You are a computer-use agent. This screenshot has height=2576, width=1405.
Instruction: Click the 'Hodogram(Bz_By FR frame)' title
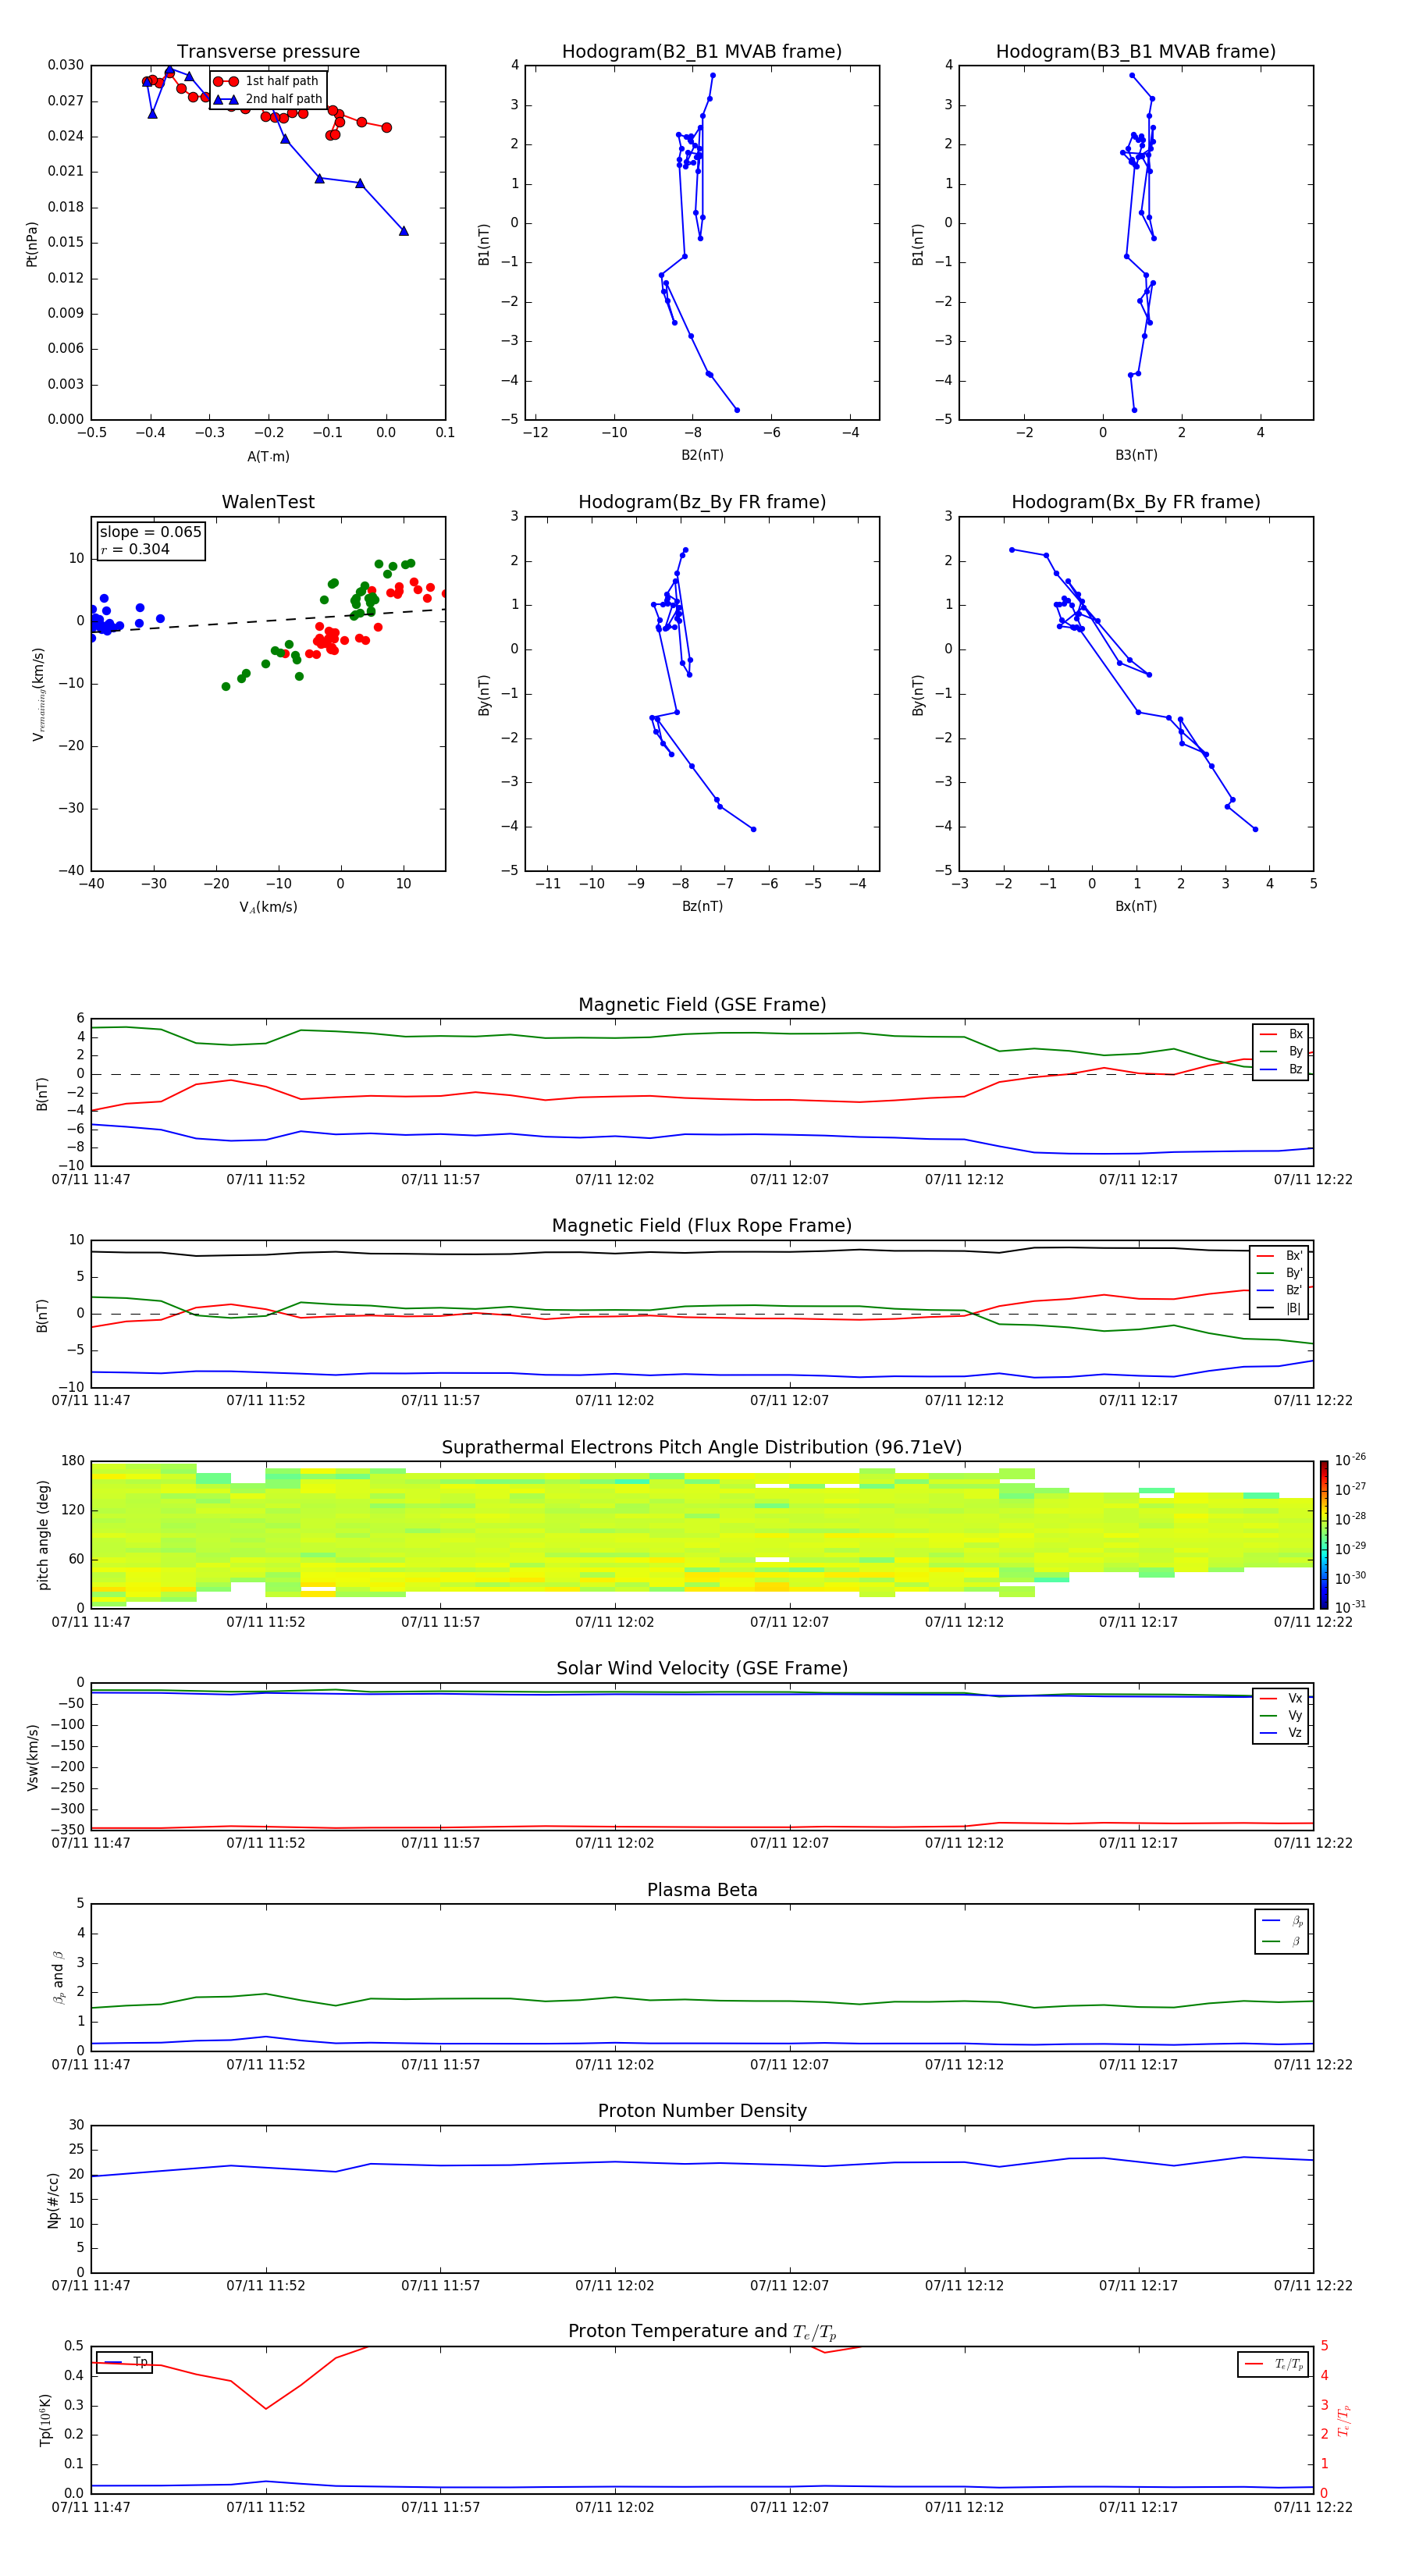point(702,502)
